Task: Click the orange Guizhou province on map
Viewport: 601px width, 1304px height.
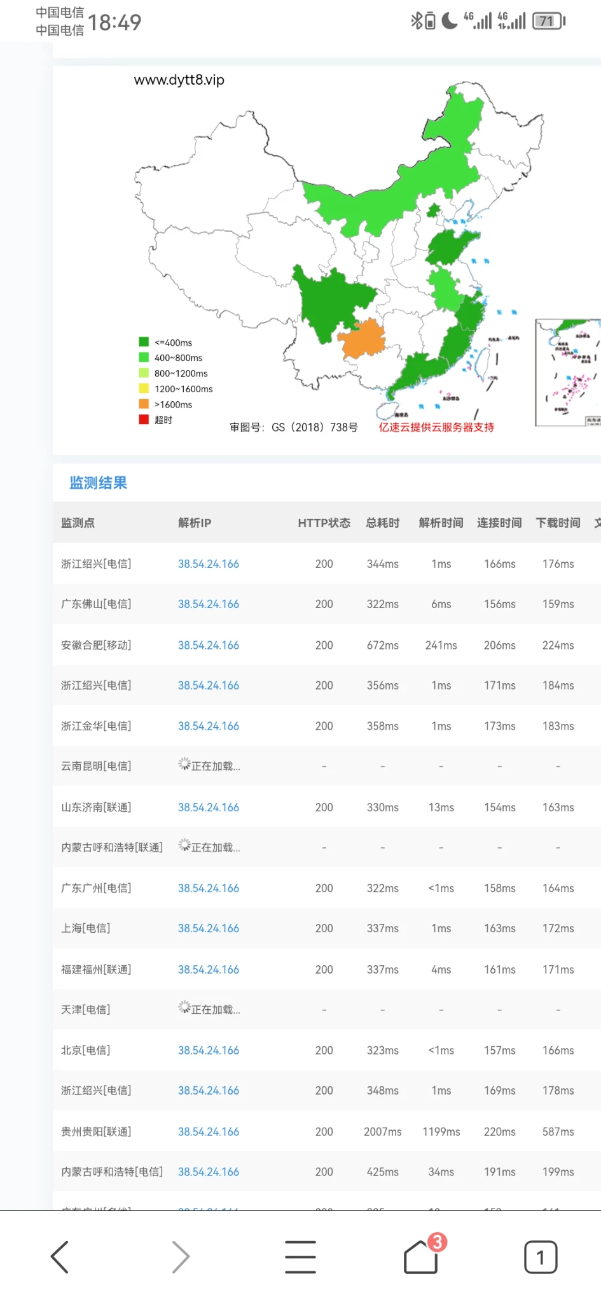Action: tap(363, 339)
